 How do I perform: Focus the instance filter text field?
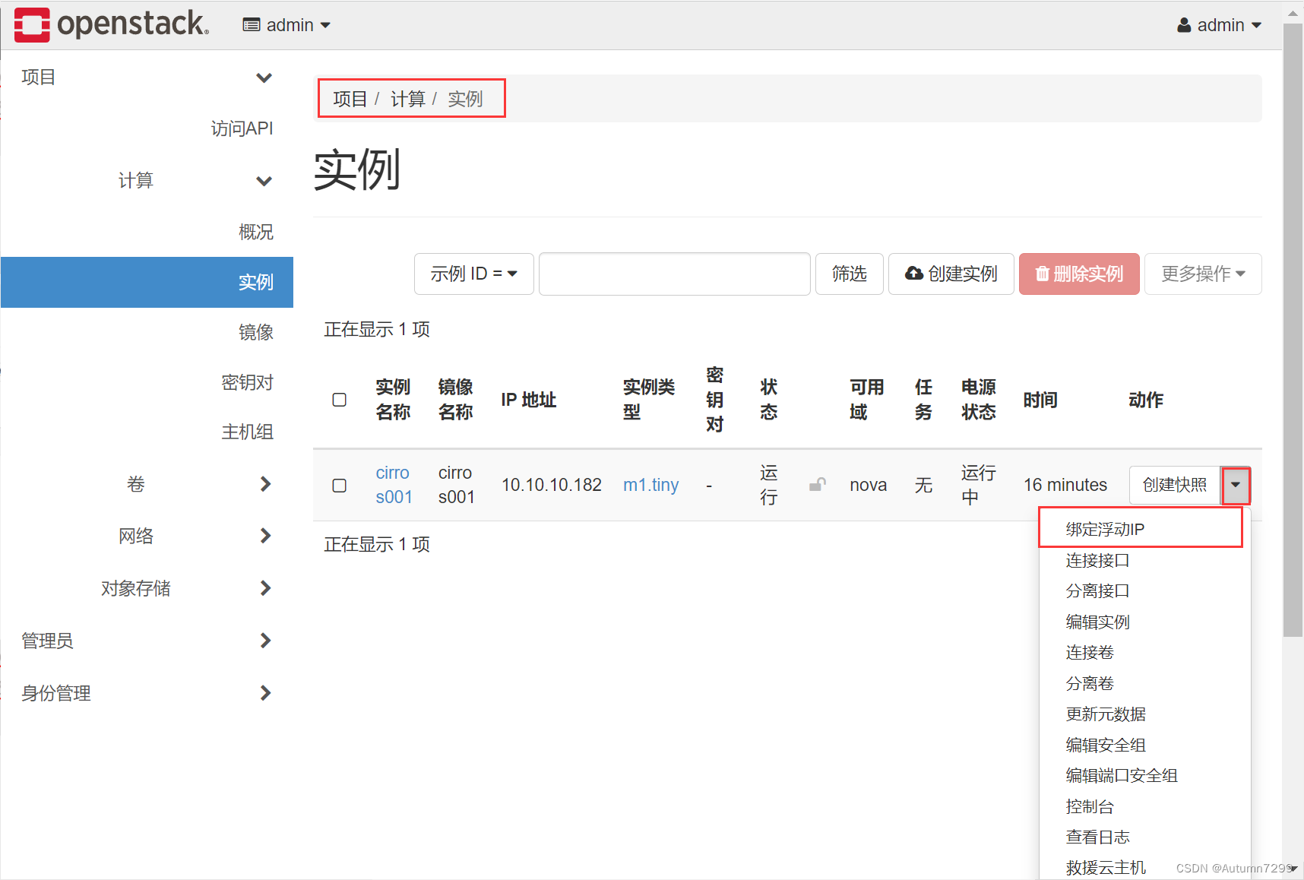coord(674,274)
